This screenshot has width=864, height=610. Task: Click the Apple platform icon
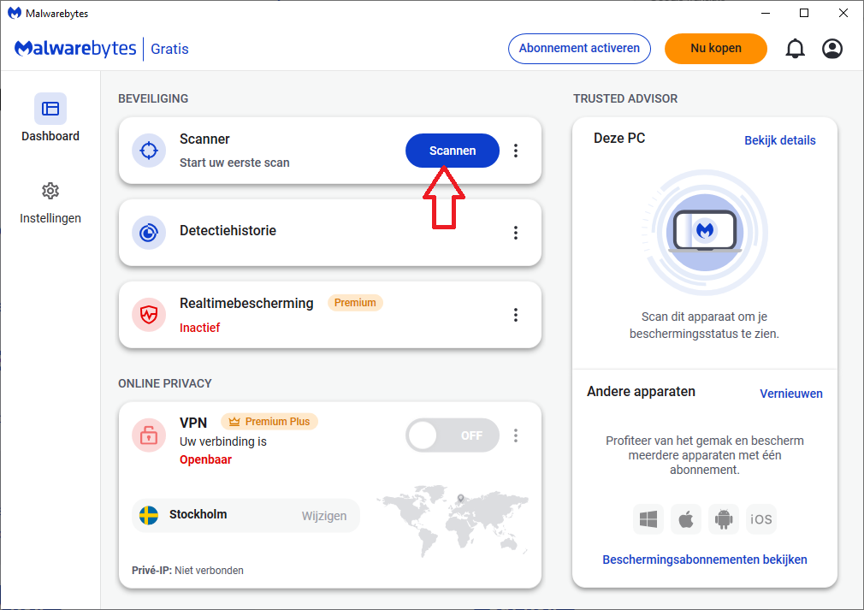[685, 519]
